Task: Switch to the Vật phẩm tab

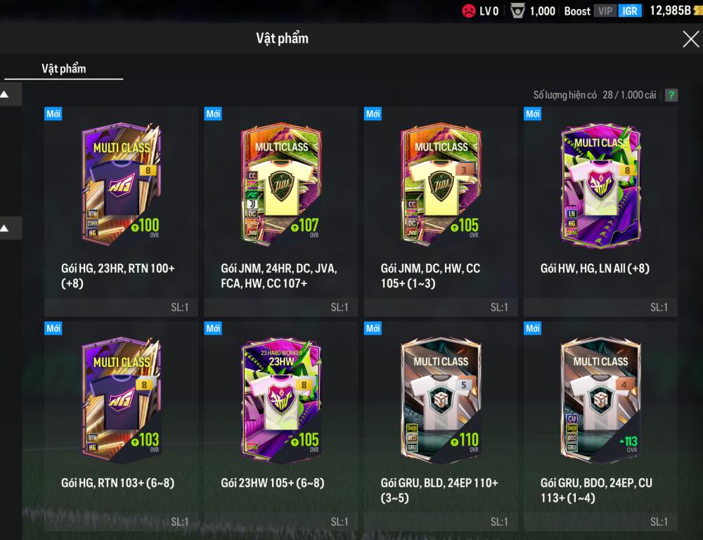Action: click(64, 69)
